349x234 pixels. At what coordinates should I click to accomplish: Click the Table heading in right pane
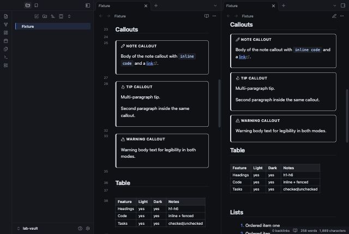[x=238, y=150]
